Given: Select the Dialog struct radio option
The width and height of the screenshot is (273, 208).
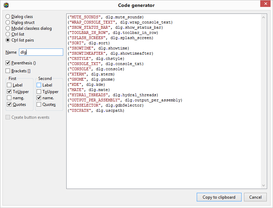Looking at the screenshot, I should point(8,22).
